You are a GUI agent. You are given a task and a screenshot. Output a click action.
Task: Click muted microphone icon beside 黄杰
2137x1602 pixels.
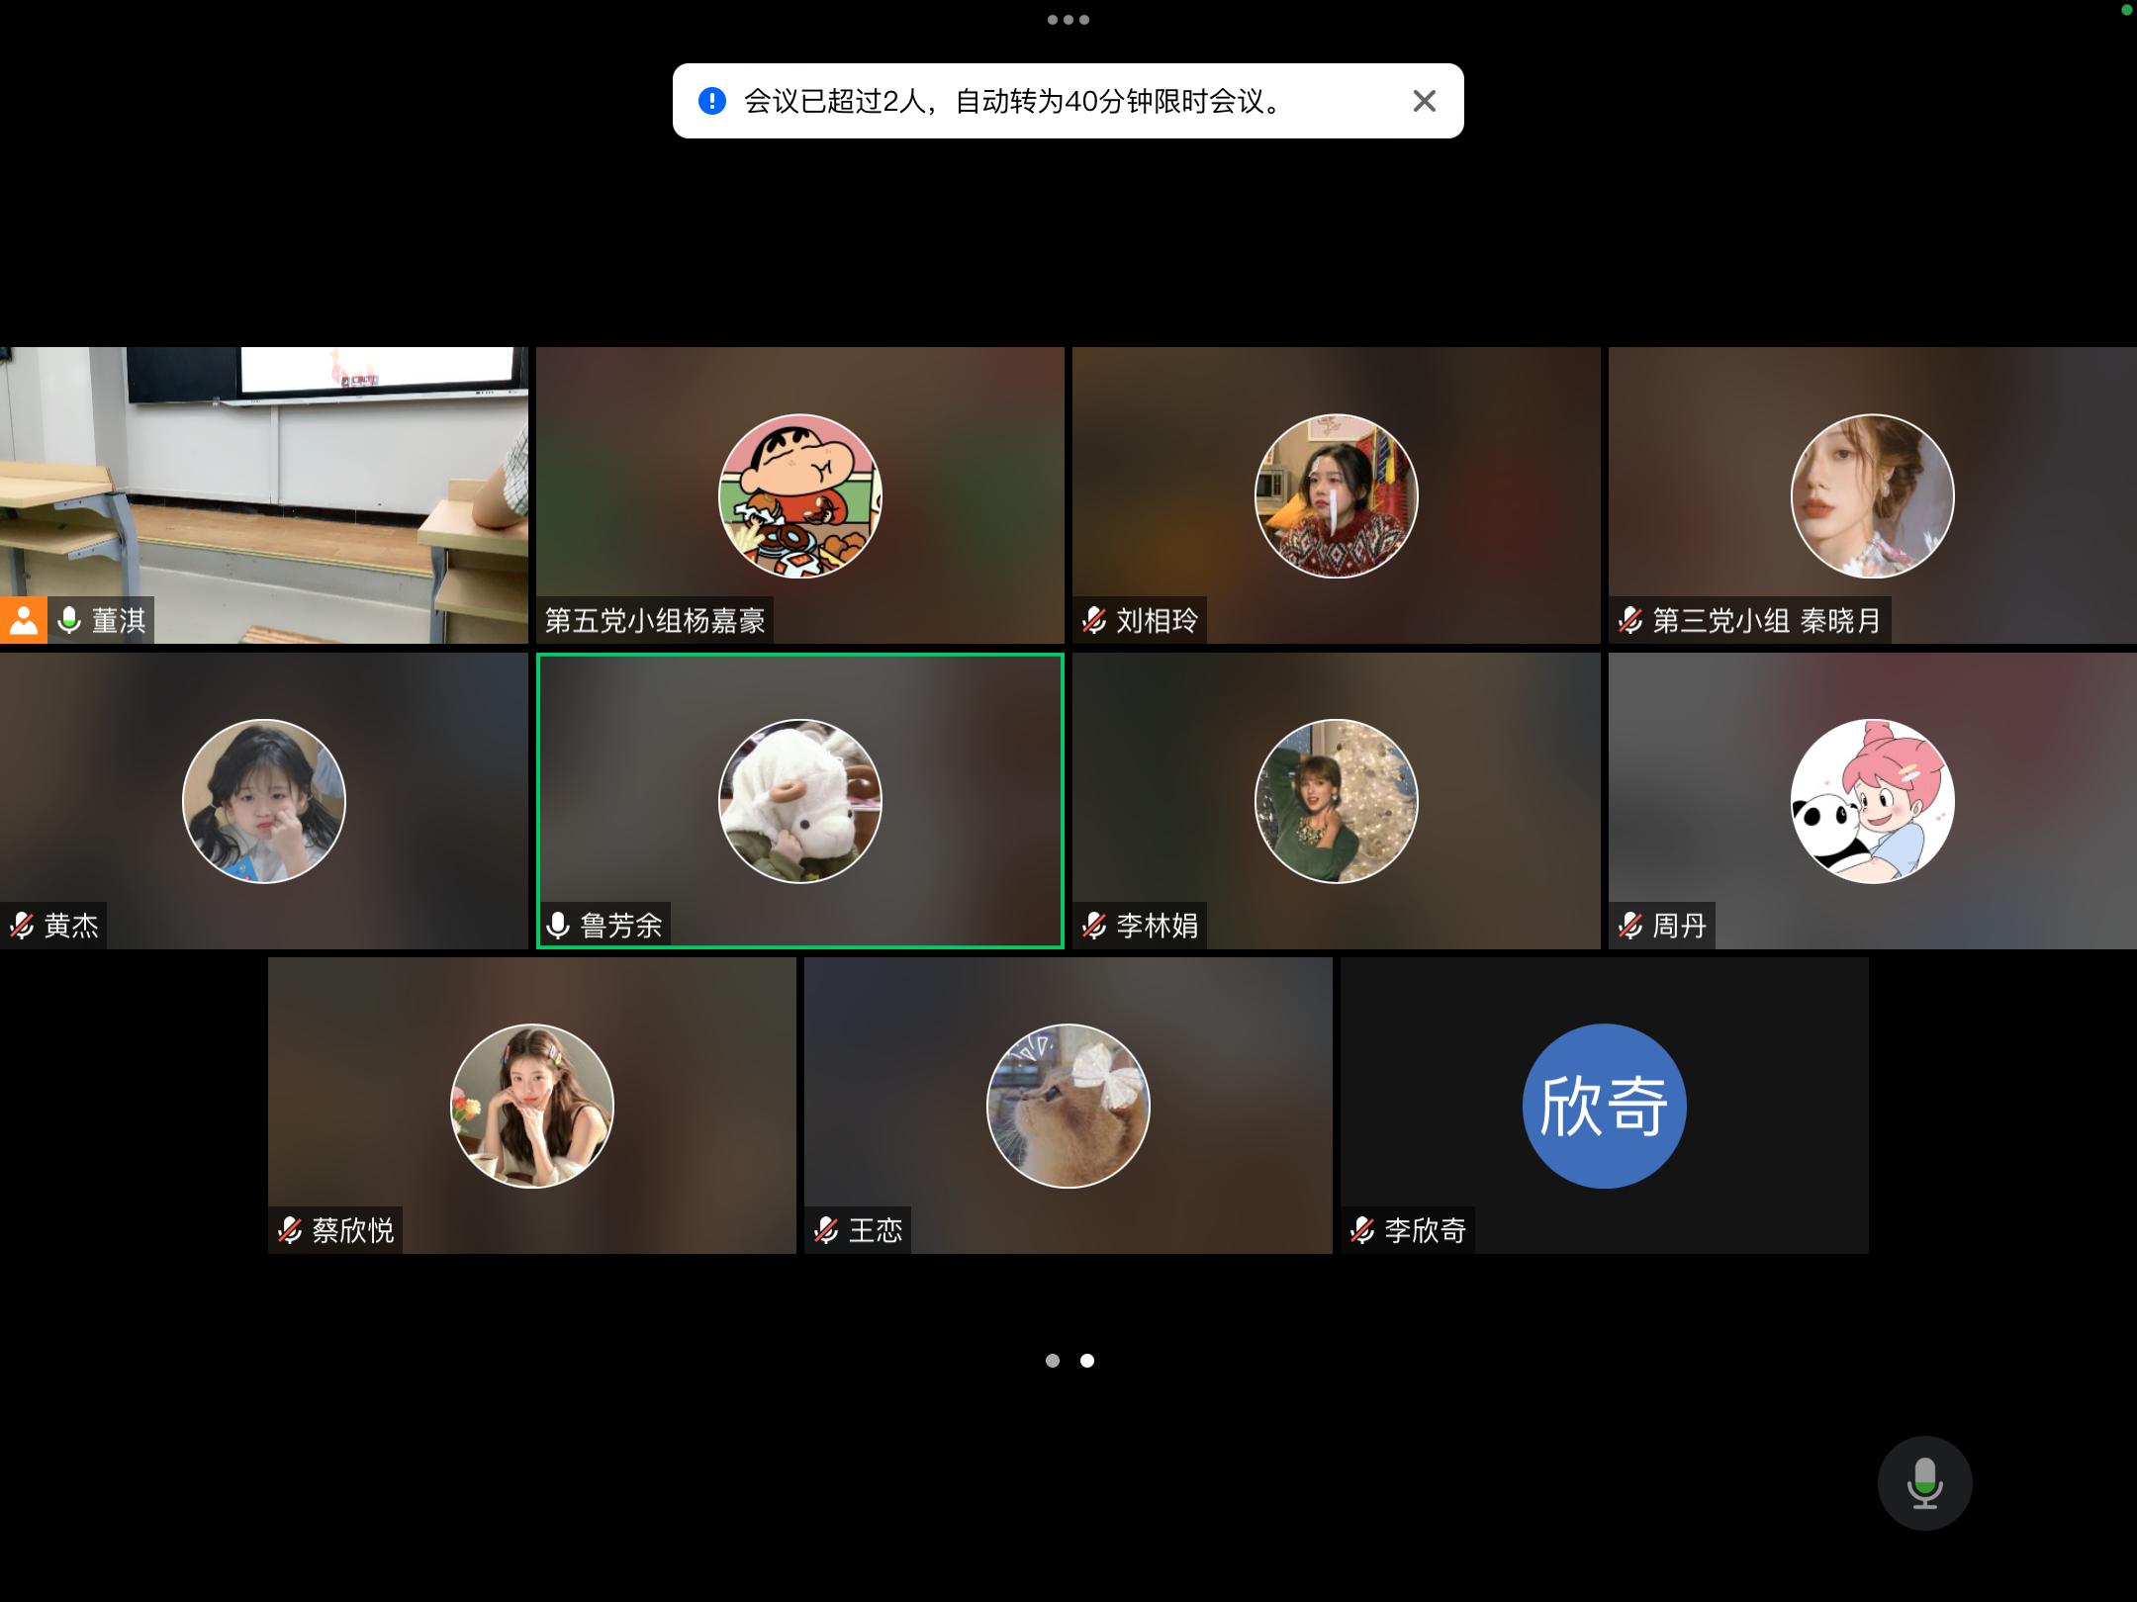click(22, 926)
